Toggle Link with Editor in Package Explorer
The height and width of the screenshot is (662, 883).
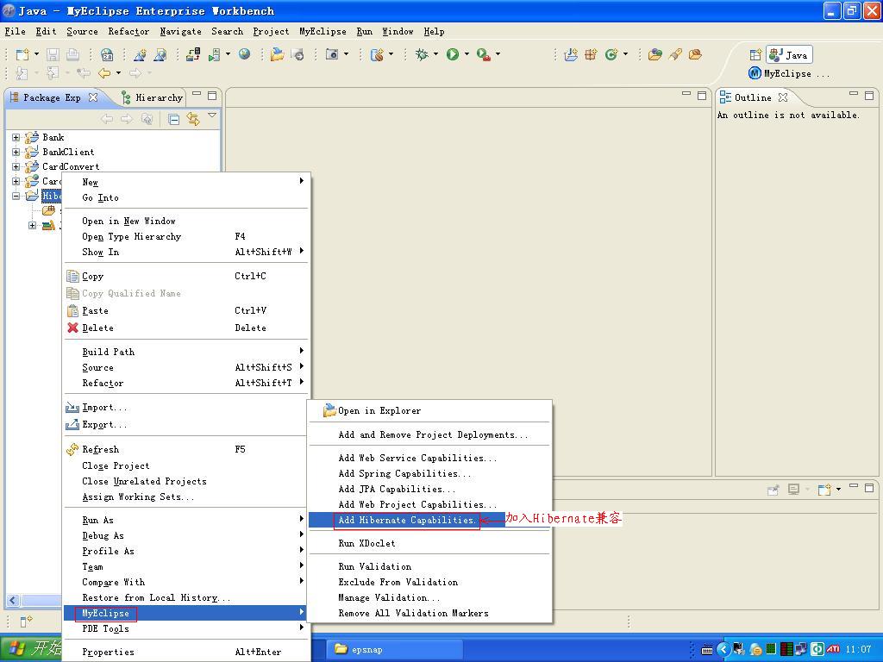tap(193, 119)
